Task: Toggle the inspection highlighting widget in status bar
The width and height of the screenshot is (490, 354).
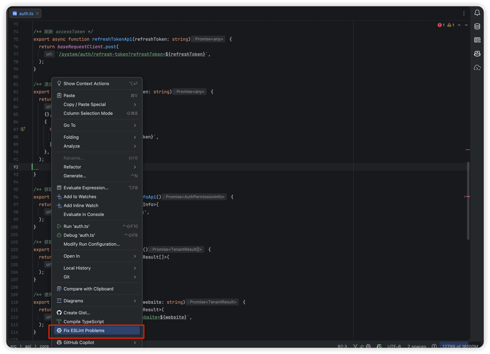Action: coord(435,346)
